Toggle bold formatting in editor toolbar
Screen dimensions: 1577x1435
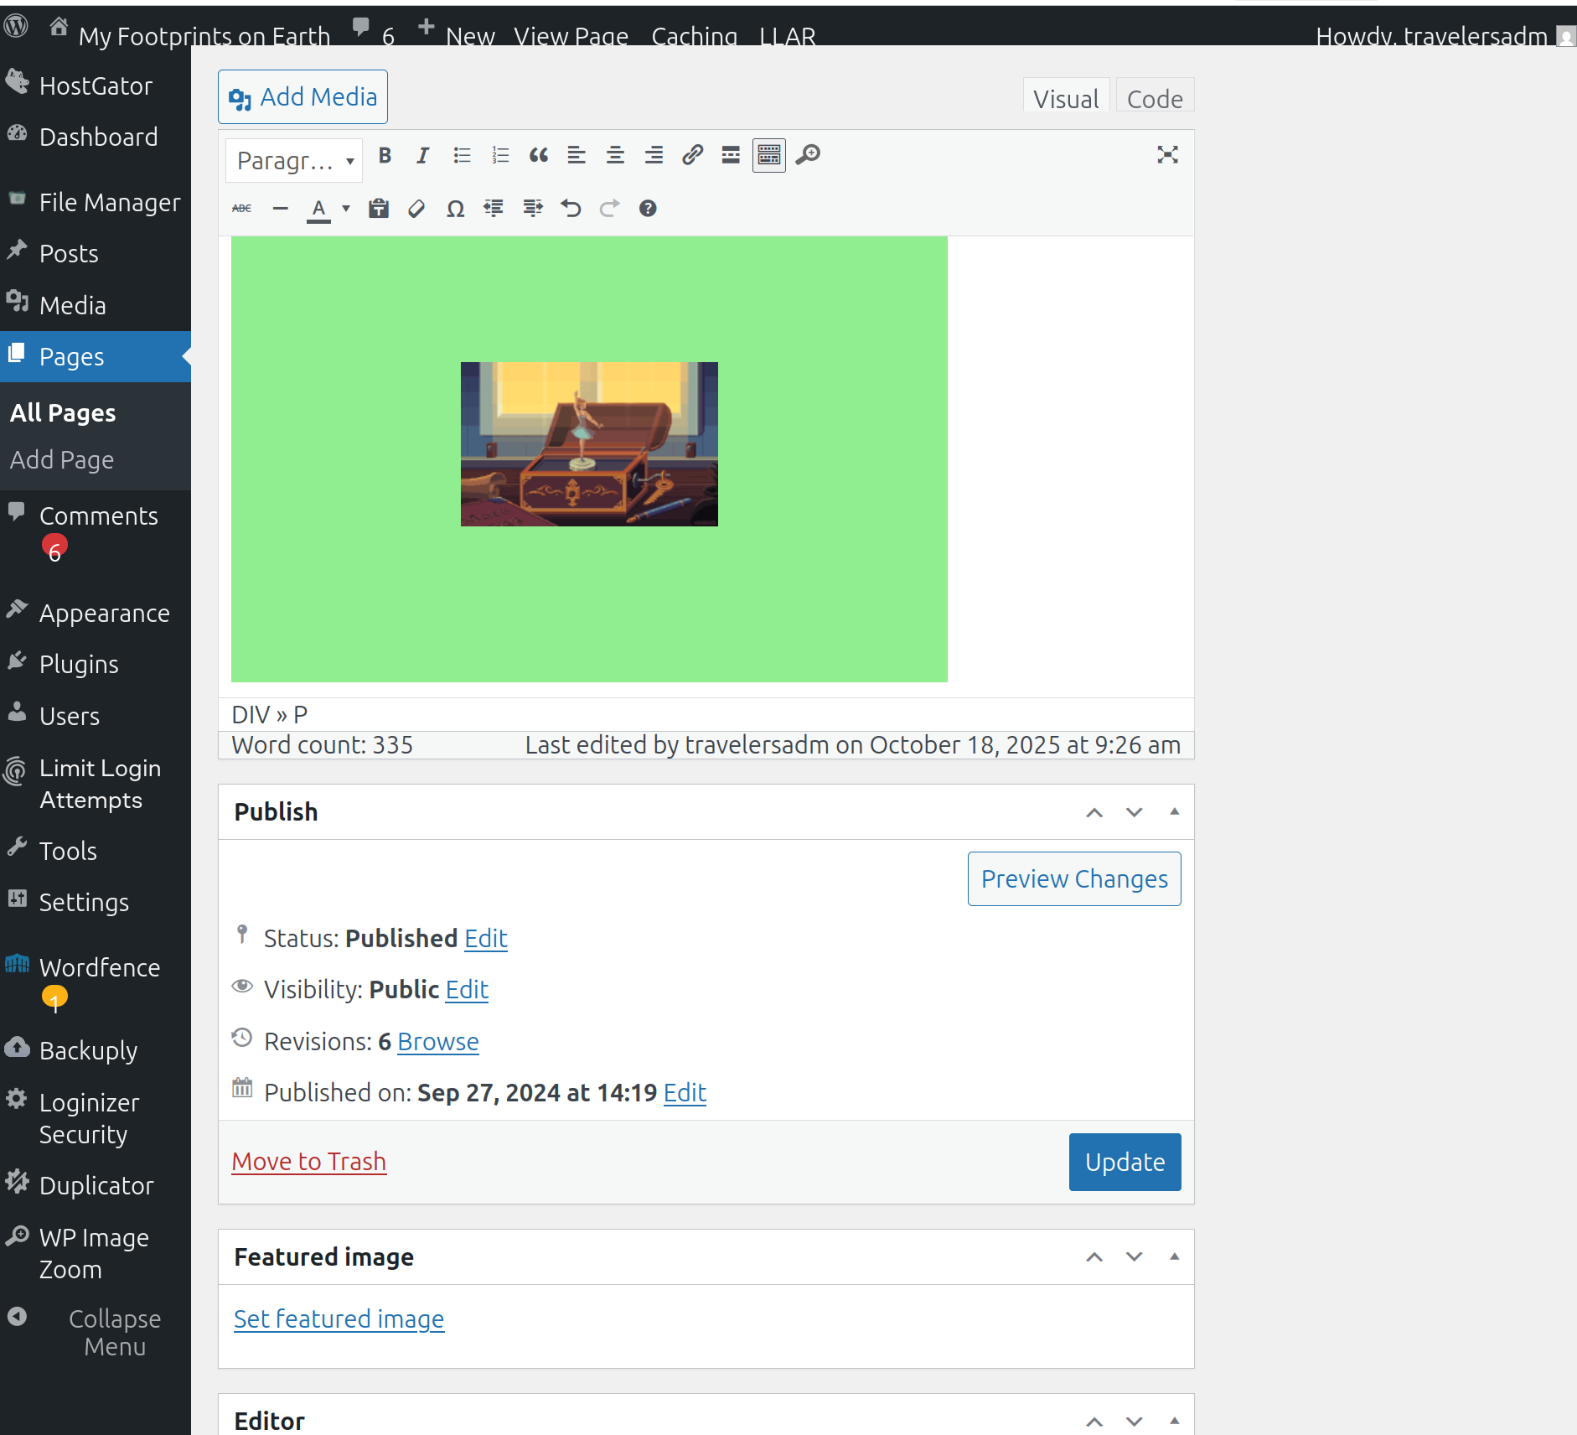click(385, 155)
